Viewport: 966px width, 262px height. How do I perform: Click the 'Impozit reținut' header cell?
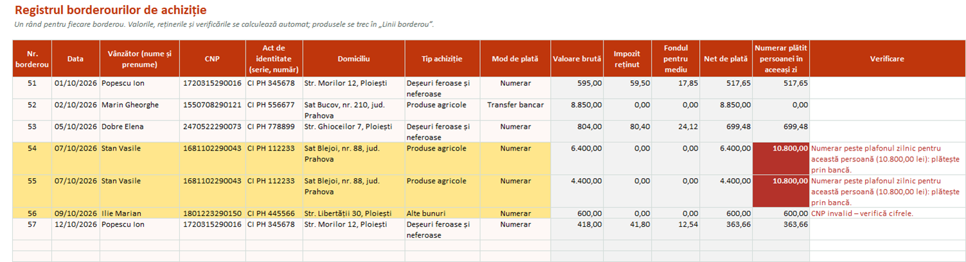[x=627, y=59]
